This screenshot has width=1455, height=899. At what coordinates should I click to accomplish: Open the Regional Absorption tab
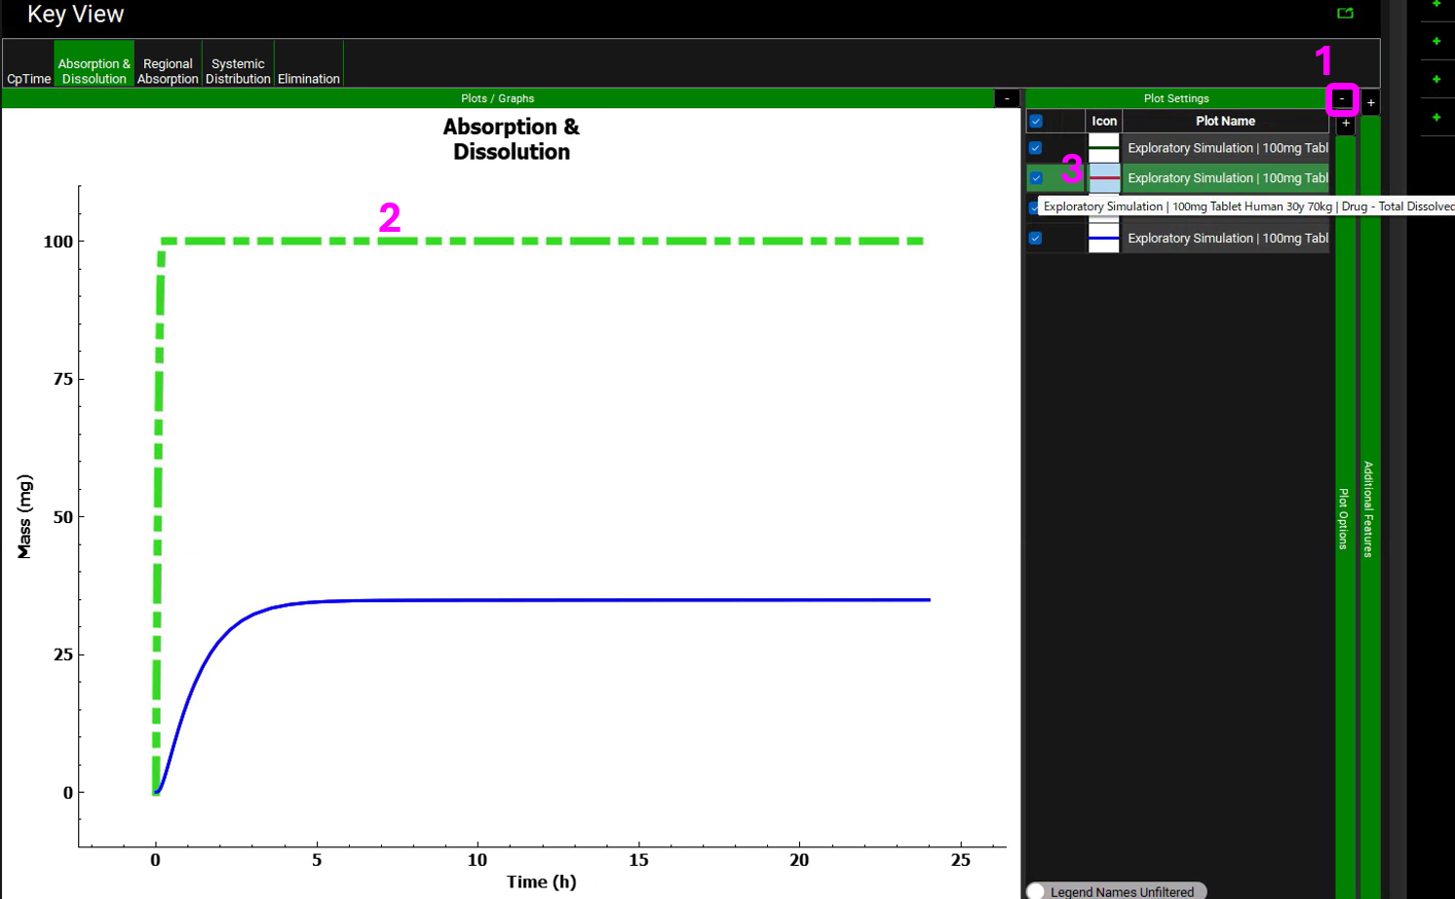[168, 71]
